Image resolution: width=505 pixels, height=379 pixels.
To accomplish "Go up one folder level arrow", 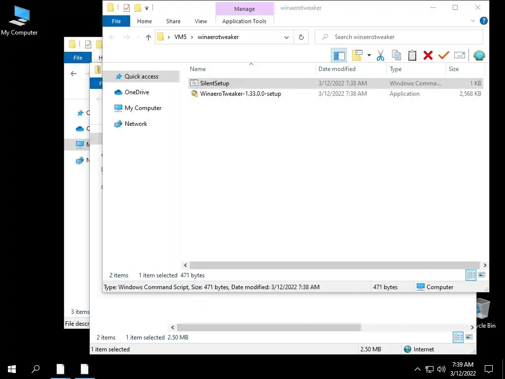I will (x=148, y=37).
